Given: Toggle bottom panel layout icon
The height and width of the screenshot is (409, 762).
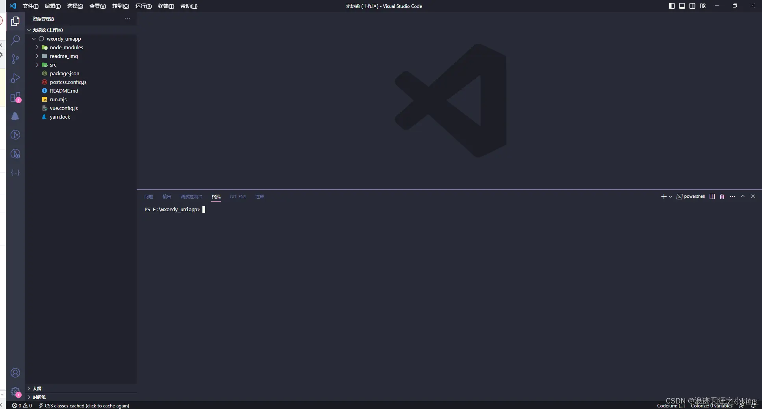Looking at the screenshot, I should tap(682, 6).
